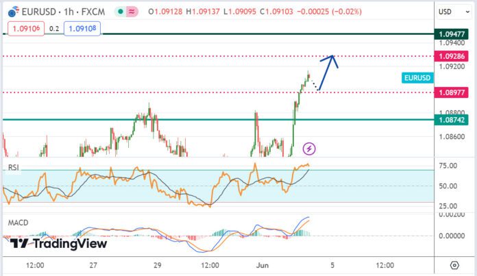The height and width of the screenshot is (276, 477).
Task: Click the '27' date axis label
Action: [93, 265]
